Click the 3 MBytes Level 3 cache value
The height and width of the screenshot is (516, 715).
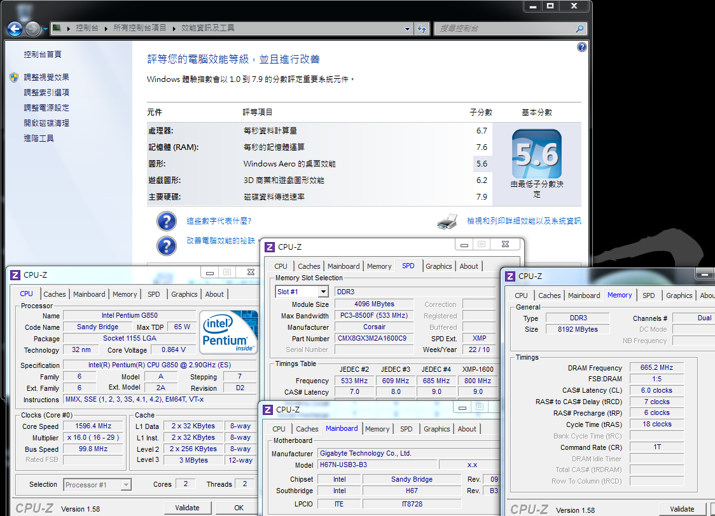(x=193, y=460)
